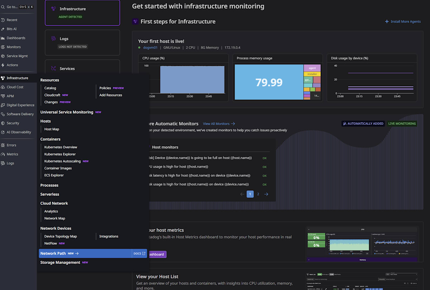
Task: Click the Logs card icon
Action: (53, 39)
